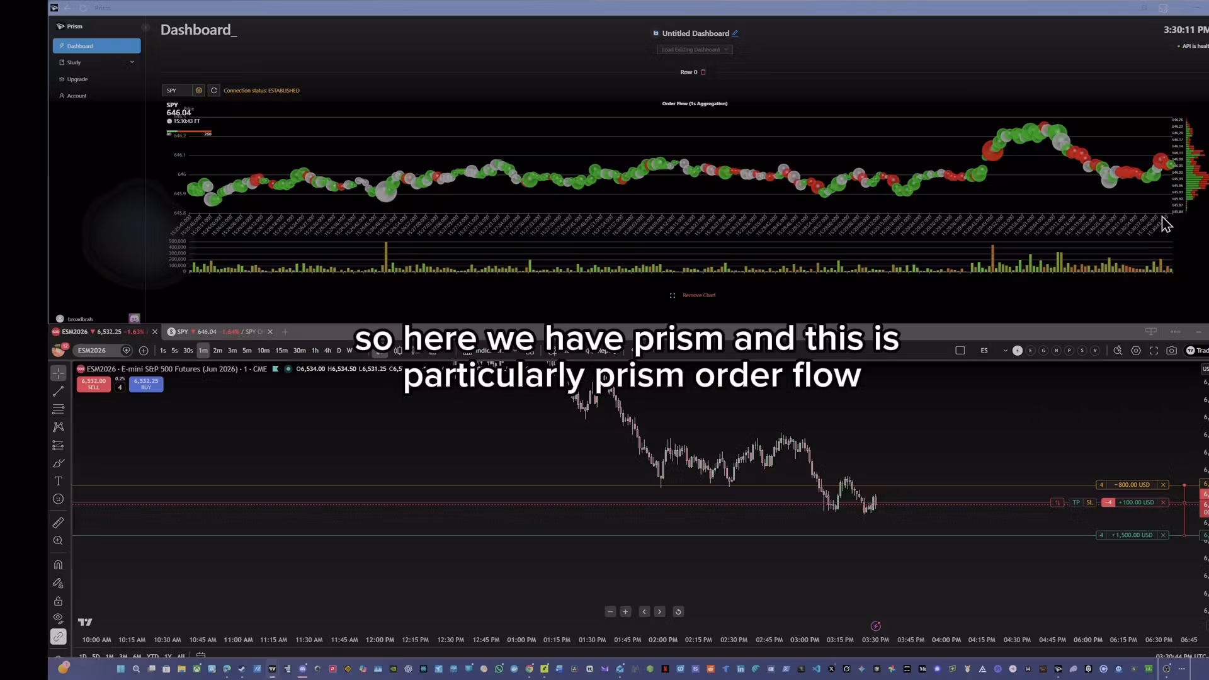Select the brush drawing tool
Image resolution: width=1209 pixels, height=680 pixels.
click(x=58, y=463)
